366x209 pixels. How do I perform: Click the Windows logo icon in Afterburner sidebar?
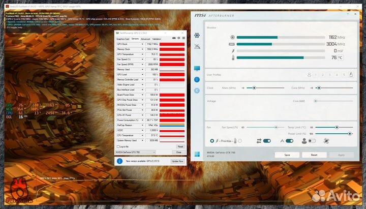[197, 154]
